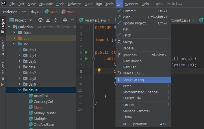The image size is (204, 129).
Task: Click the yellow intention lightbulb icon
Action: point(99,70)
